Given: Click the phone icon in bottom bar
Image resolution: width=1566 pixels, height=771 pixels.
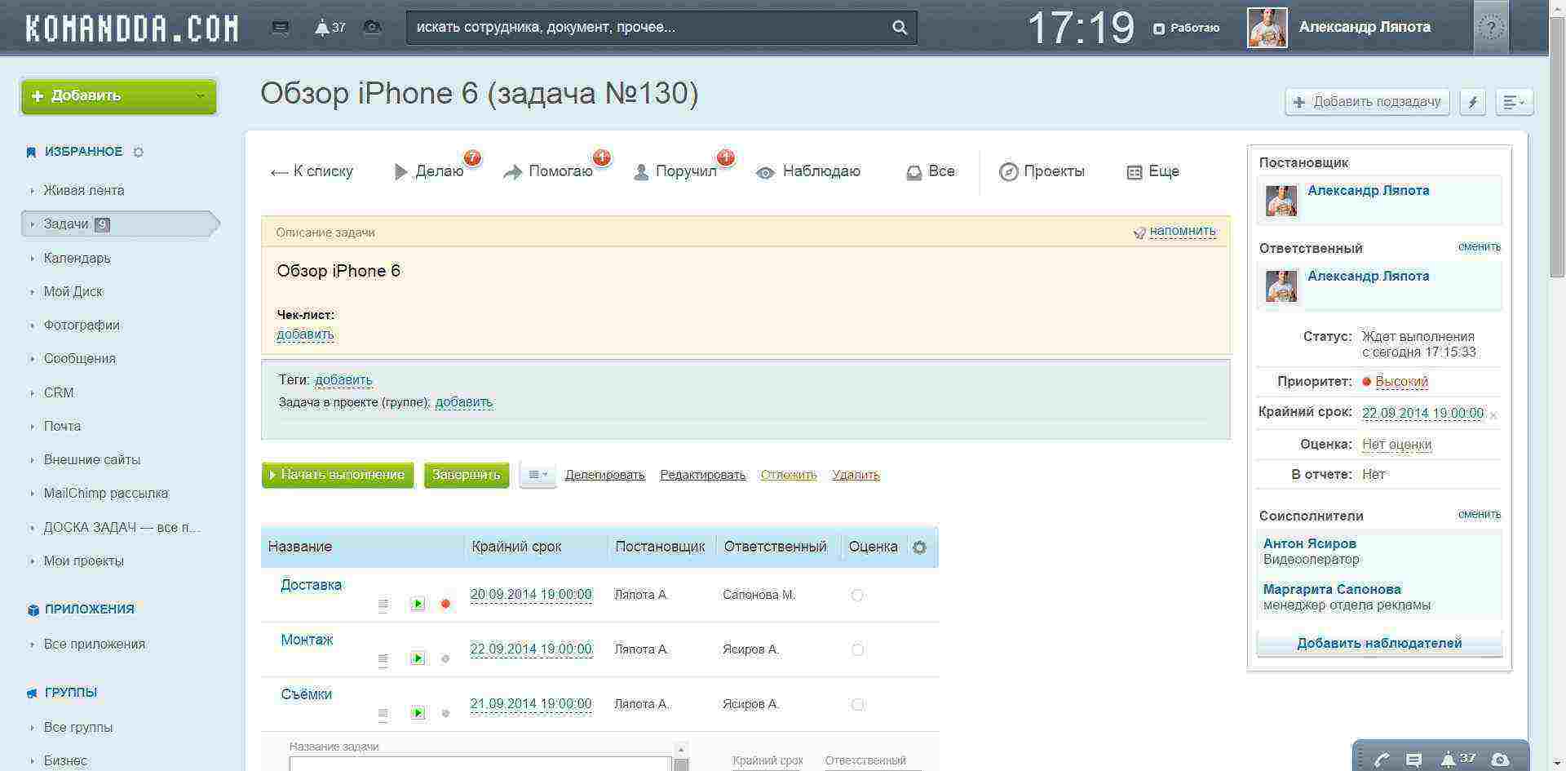Looking at the screenshot, I should (x=1381, y=760).
